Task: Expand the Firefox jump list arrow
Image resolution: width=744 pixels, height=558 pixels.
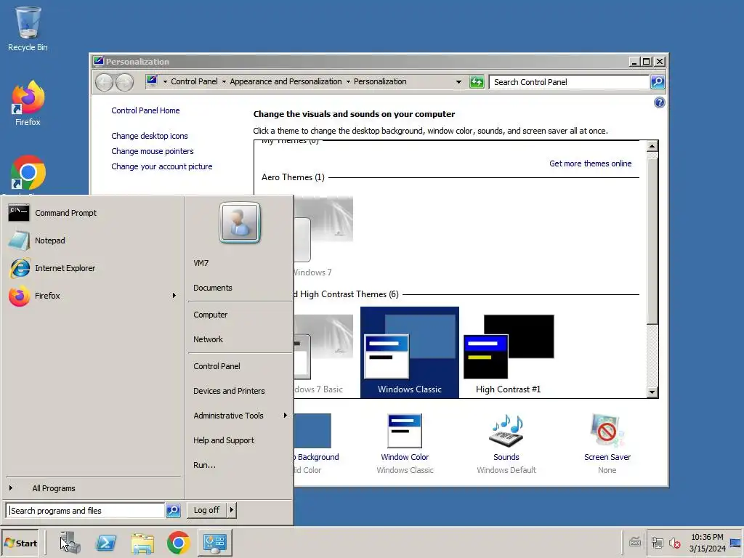Action: (x=174, y=296)
